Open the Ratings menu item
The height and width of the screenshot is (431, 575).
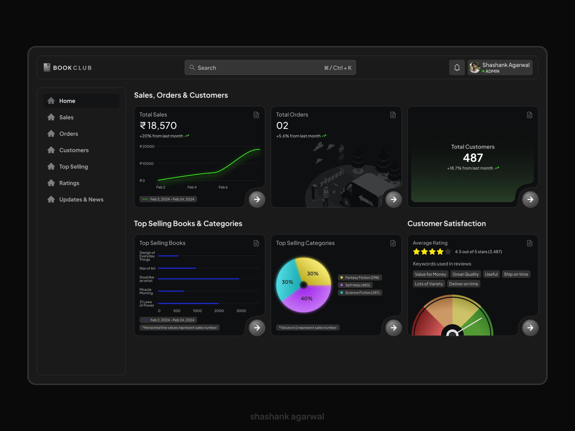point(81,183)
